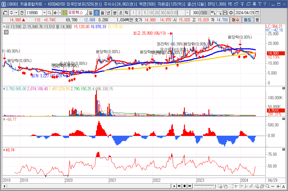Click the pin window icon in title bar
This screenshot has width=288, height=191.
(254, 4)
